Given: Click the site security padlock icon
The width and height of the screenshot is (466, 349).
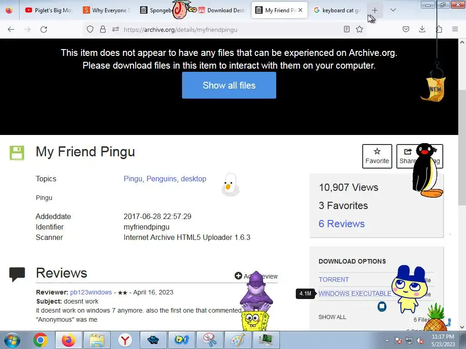Looking at the screenshot, I should tap(103, 29).
